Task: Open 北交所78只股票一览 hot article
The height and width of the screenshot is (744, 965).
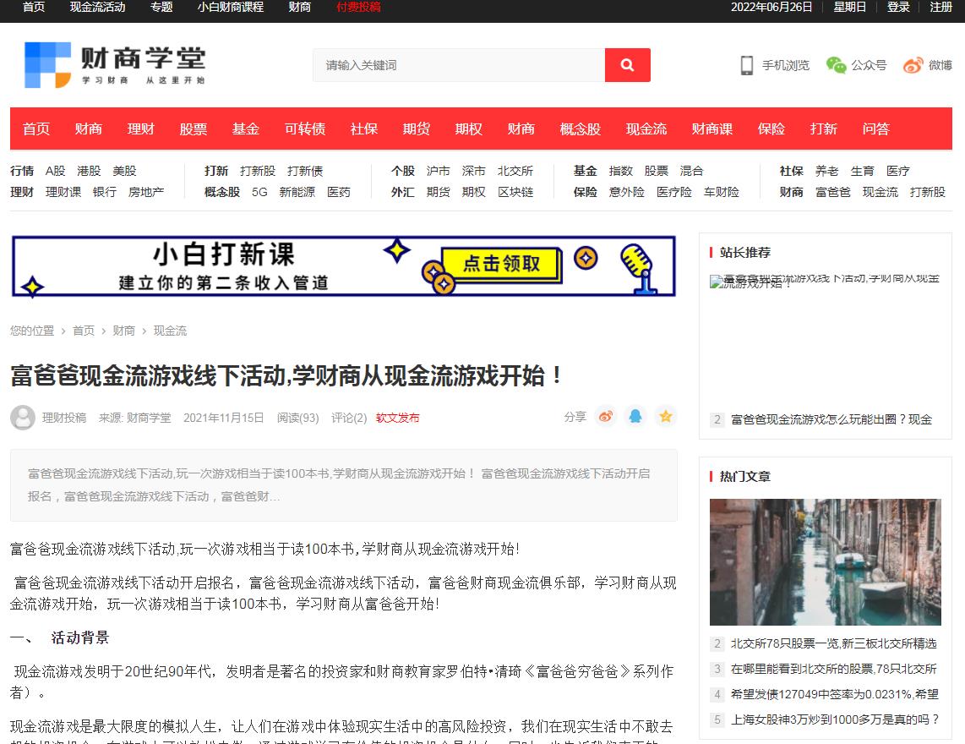Action: [834, 643]
